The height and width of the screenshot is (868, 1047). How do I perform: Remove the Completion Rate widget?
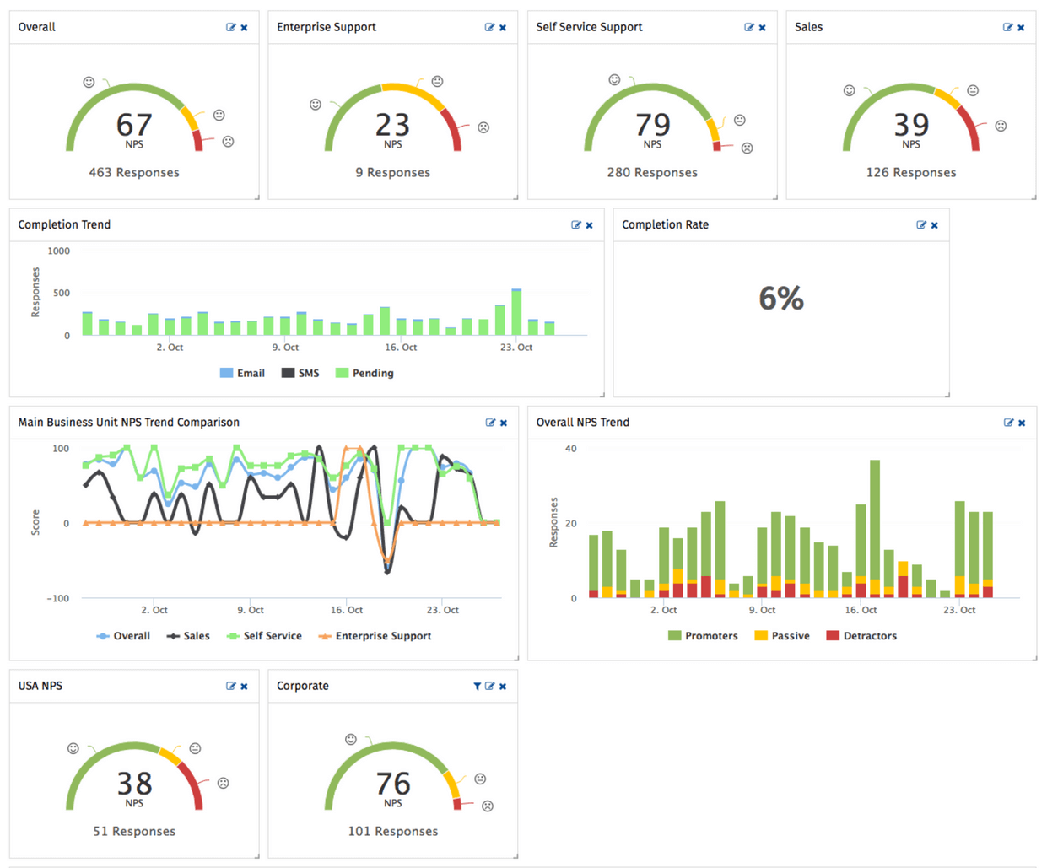pos(934,225)
